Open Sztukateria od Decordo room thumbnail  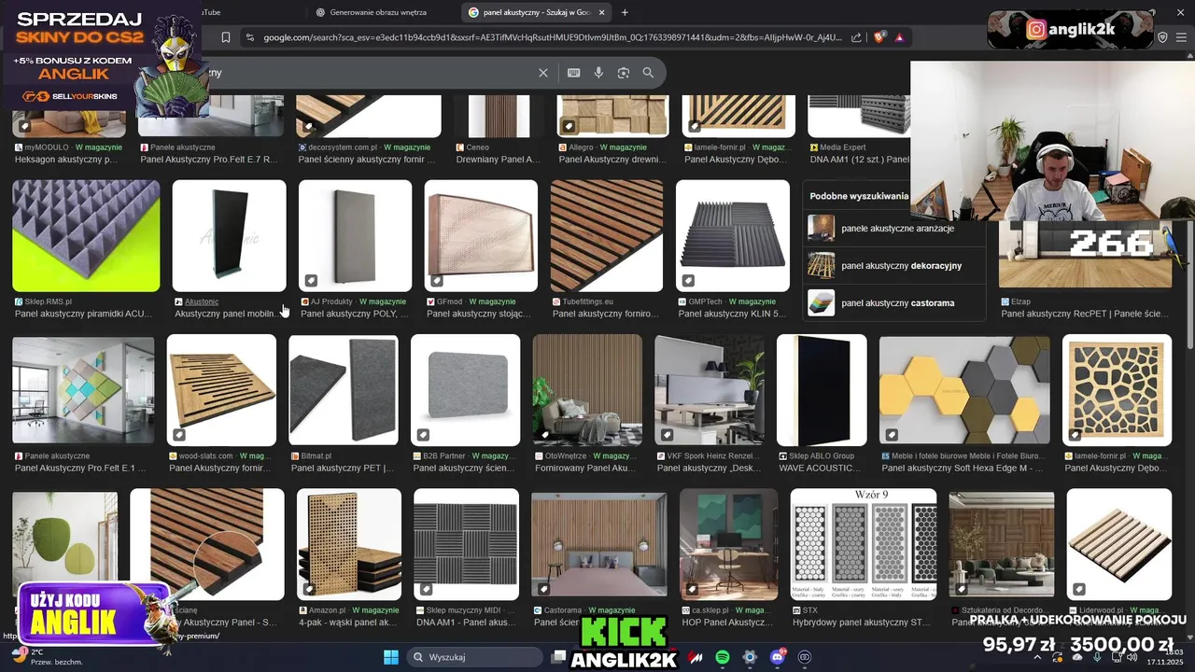pyautogui.click(x=1002, y=544)
